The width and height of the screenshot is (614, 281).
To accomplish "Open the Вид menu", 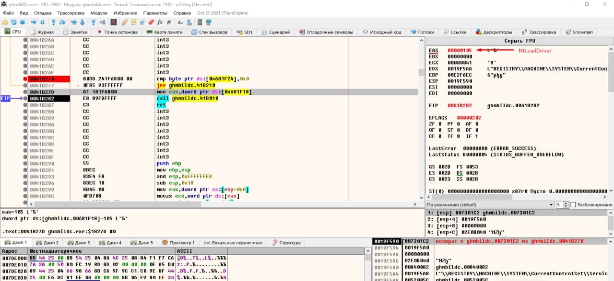I will (24, 13).
